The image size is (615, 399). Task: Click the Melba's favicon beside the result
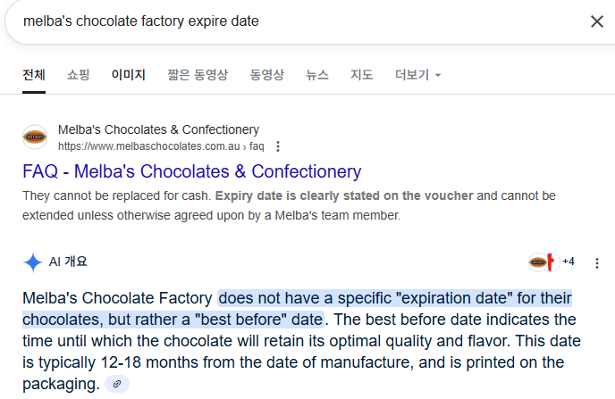pyautogui.click(x=35, y=137)
